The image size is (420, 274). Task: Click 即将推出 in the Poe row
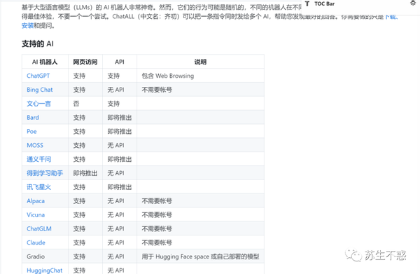pos(120,132)
